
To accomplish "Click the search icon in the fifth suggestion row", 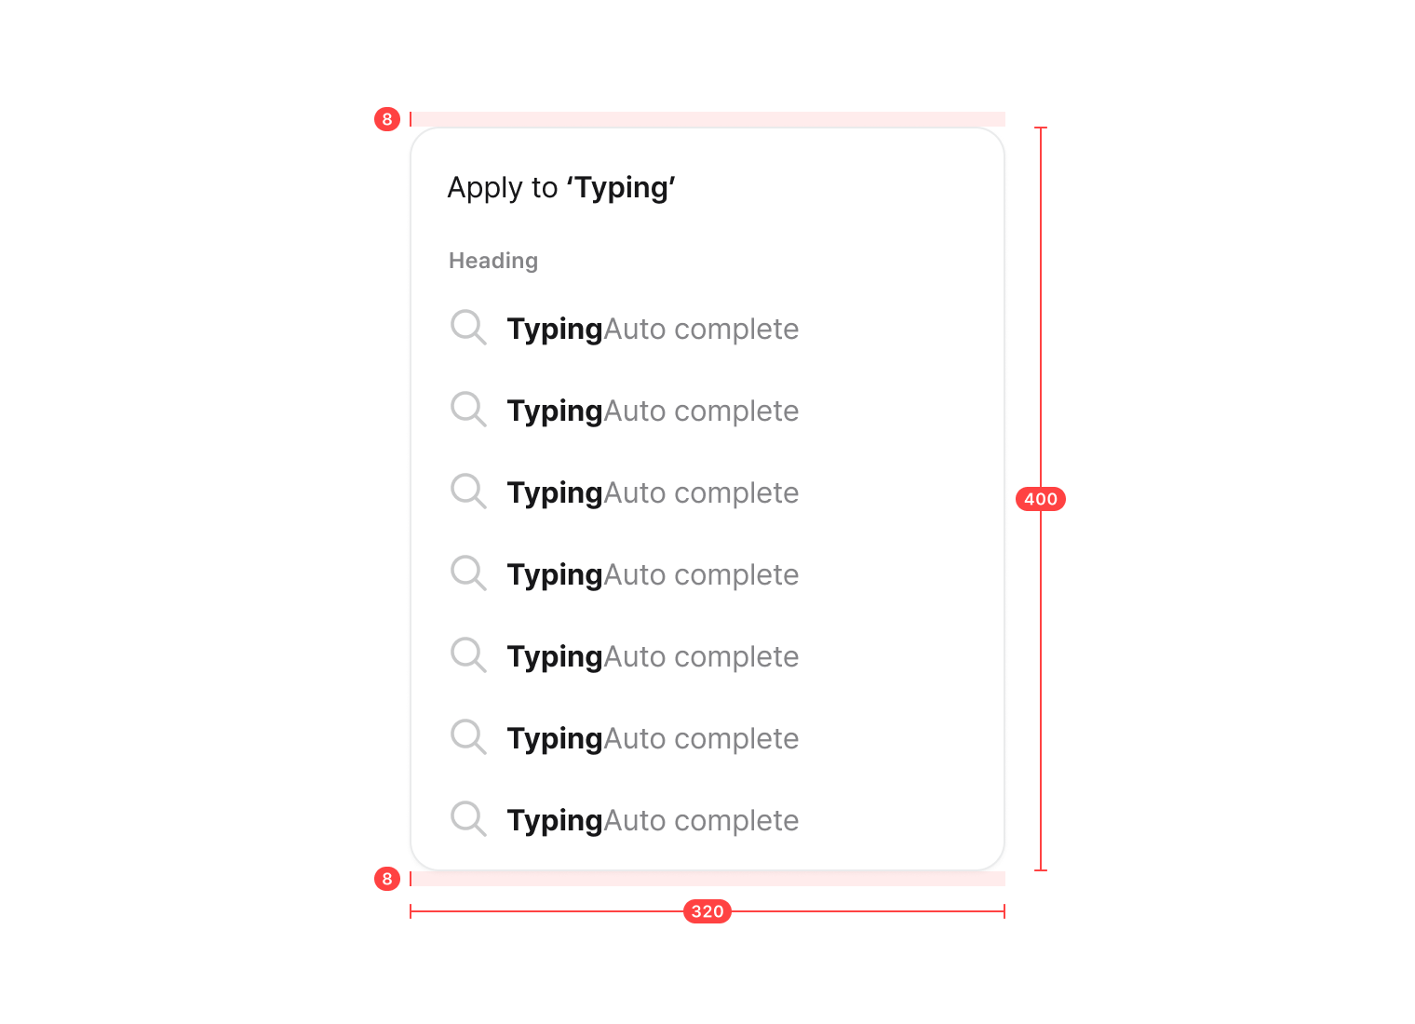I will coord(468,655).
